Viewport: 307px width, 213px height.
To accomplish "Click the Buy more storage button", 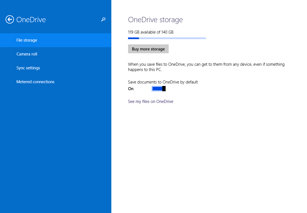I will (x=148, y=49).
